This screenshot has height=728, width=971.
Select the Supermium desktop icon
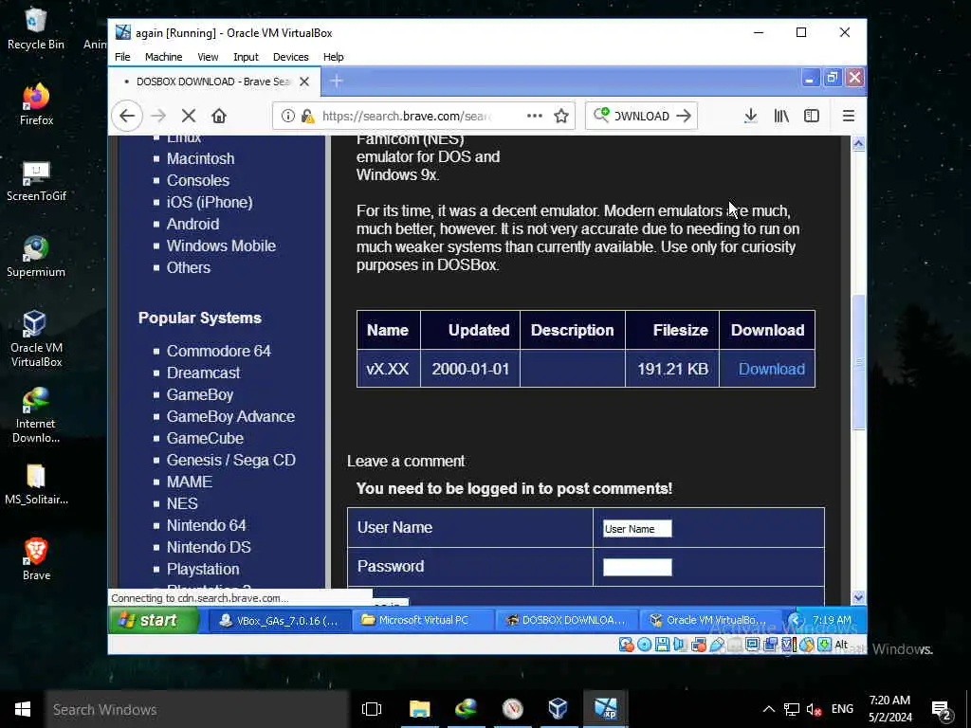click(x=36, y=256)
